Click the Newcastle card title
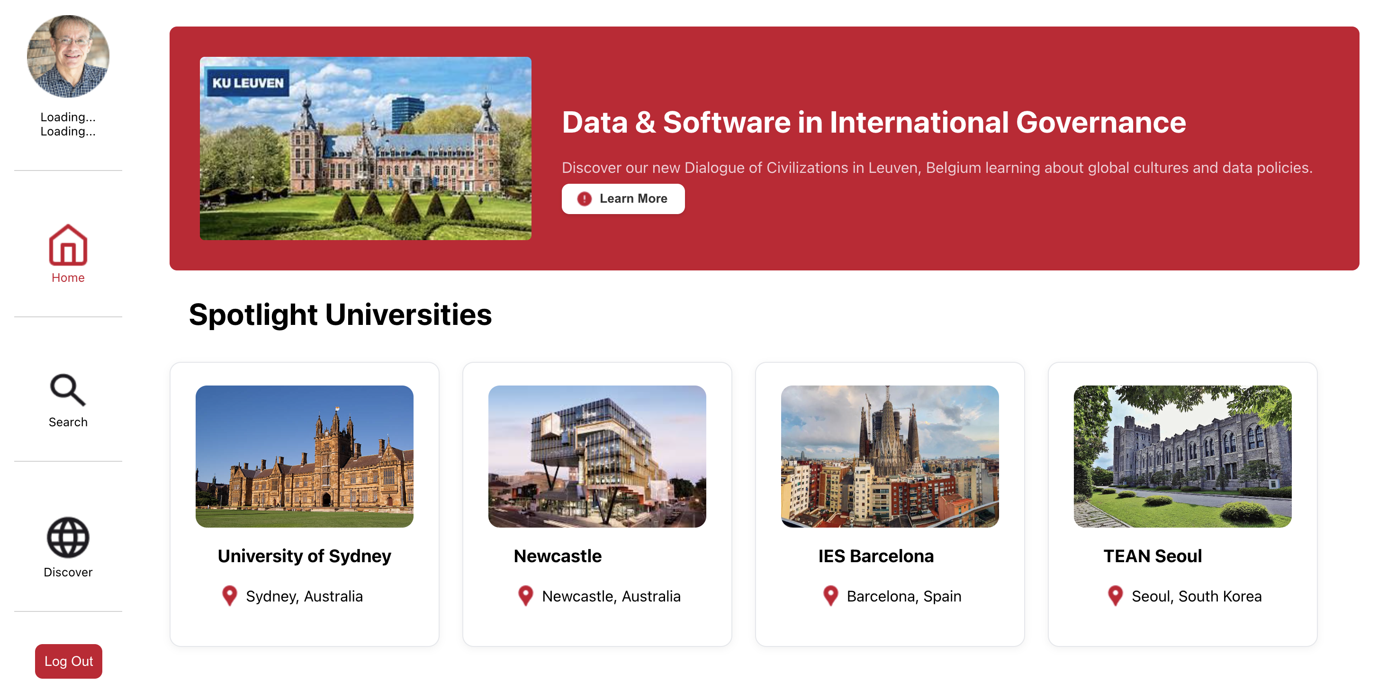Viewport: 1387px width, 682px height. tap(558, 556)
